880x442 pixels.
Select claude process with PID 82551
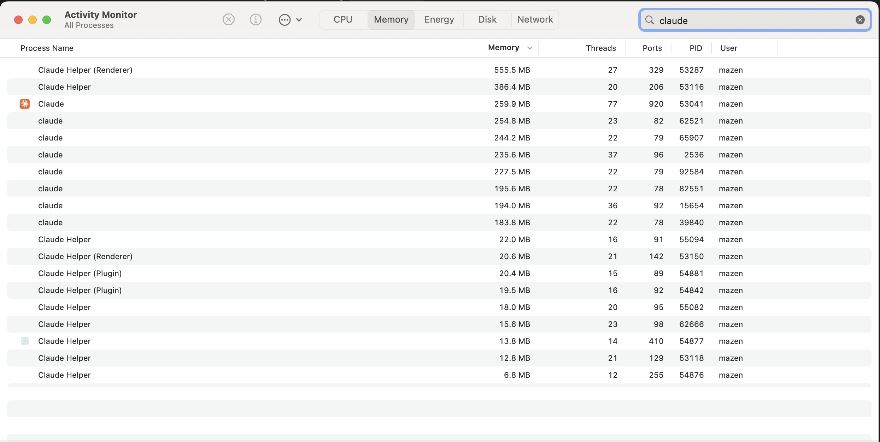pyautogui.click(x=439, y=189)
